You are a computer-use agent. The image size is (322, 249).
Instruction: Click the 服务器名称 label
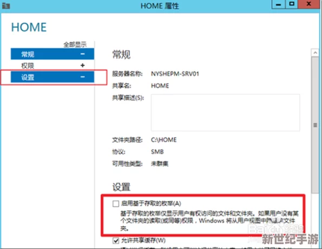(127, 74)
